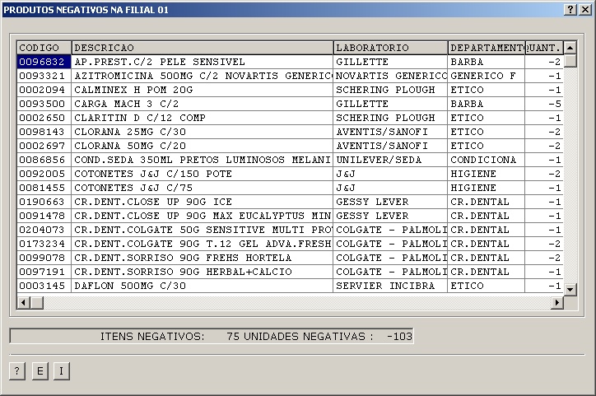Image resolution: width=596 pixels, height=396 pixels.
Task: Click the vertical scrollbar up arrow
Action: tap(570, 48)
